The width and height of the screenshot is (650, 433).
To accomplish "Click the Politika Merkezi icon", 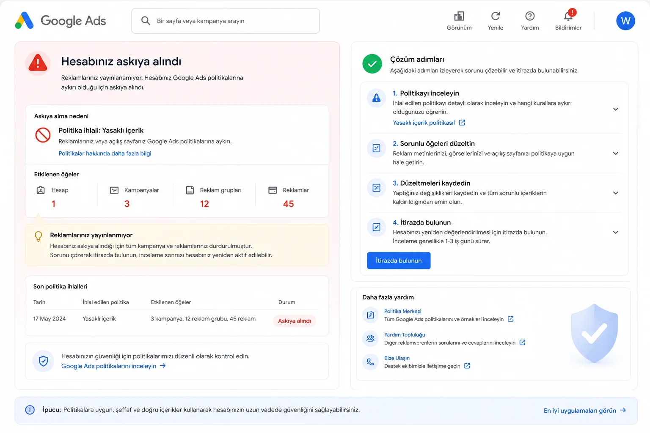I will tap(370, 315).
